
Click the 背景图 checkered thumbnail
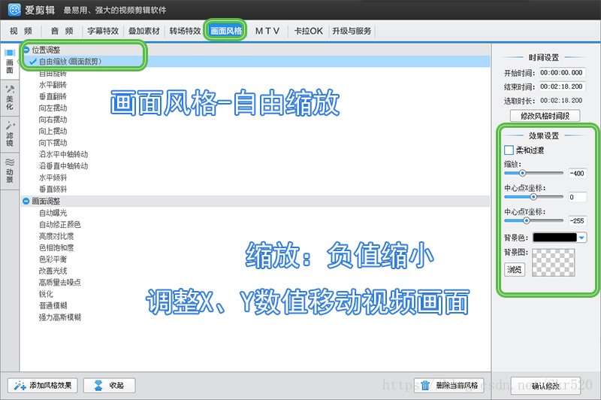(x=553, y=262)
